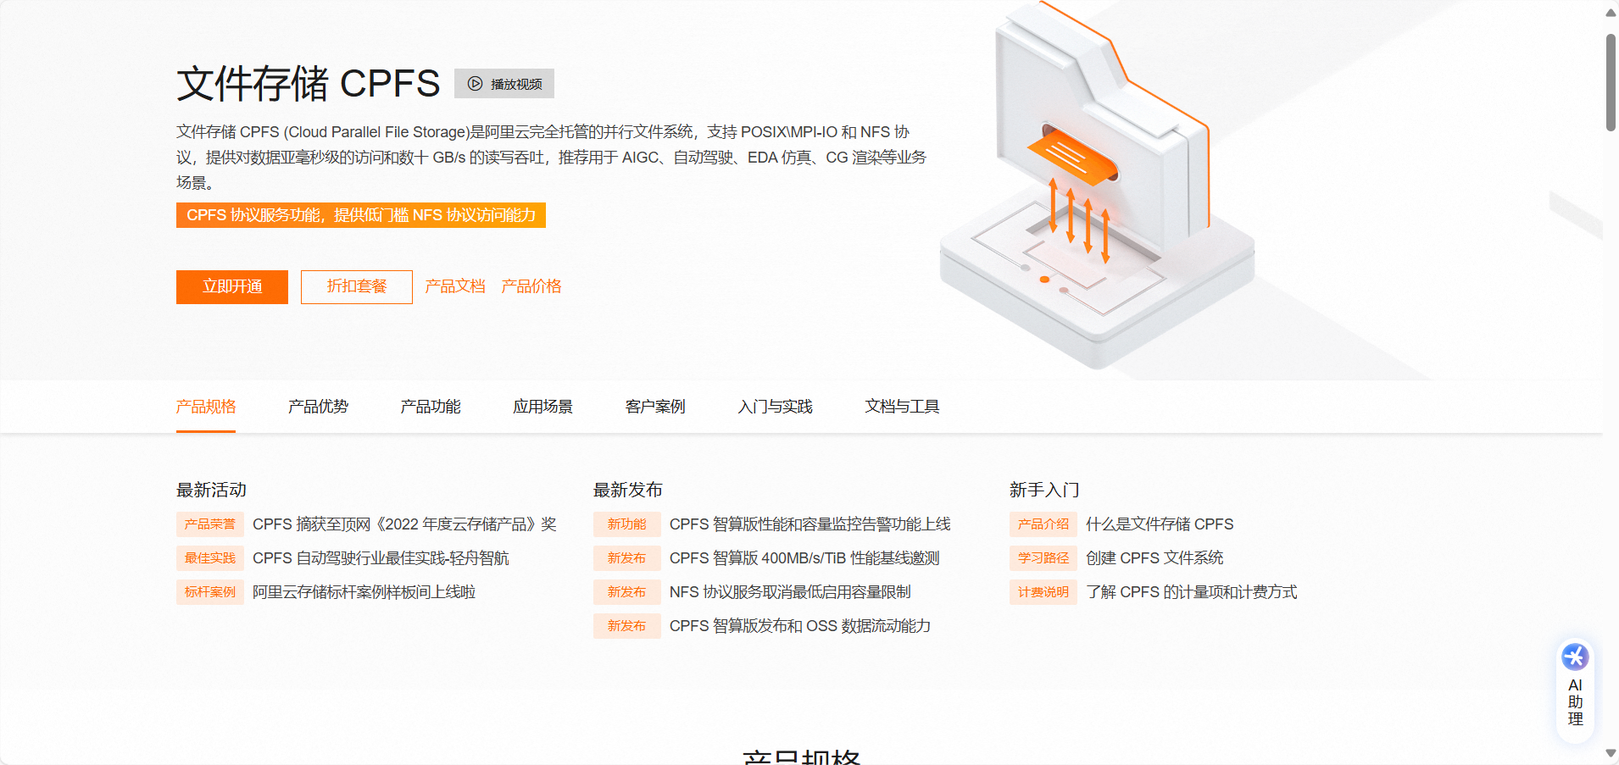
Task: Open the 客户案例 tab
Action: 655,407
